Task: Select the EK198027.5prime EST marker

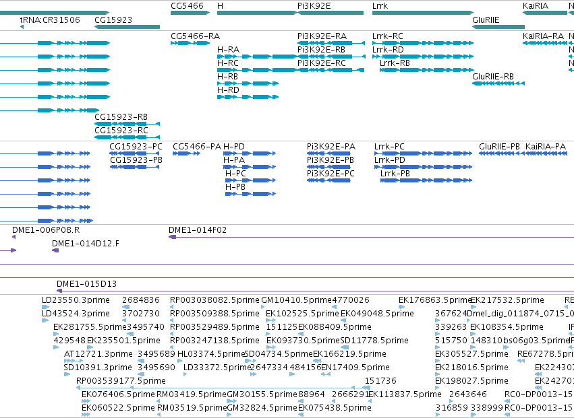Action: tap(437, 388)
